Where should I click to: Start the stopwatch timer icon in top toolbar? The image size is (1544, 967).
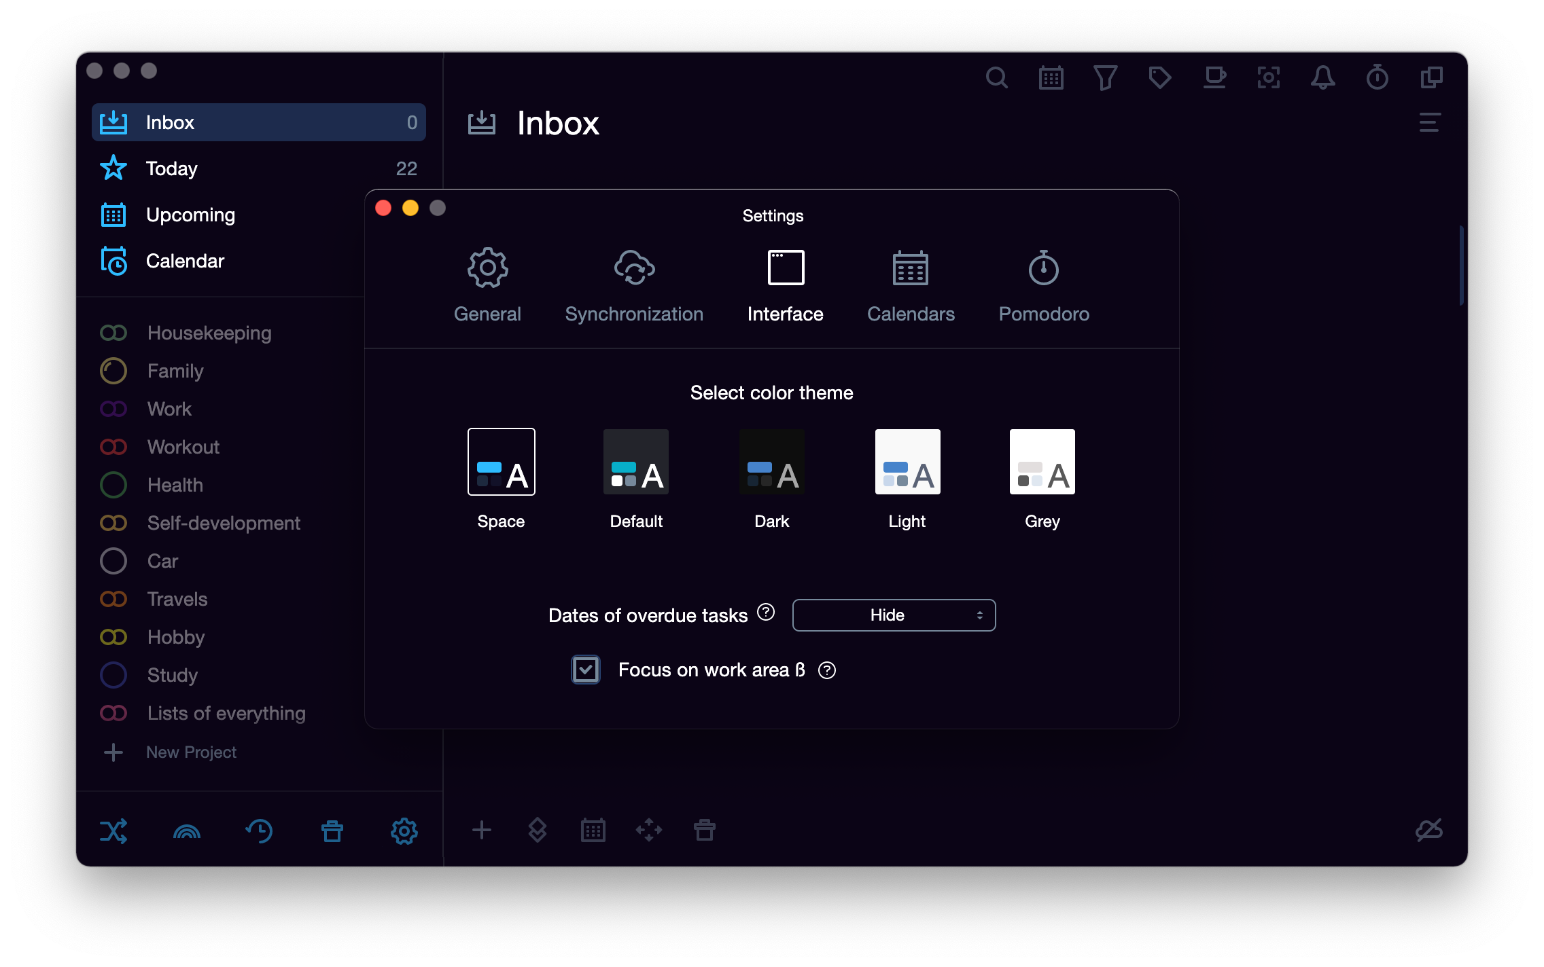click(x=1377, y=77)
